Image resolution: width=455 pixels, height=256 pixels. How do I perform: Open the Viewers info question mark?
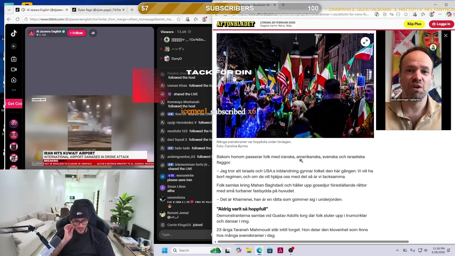coord(189,32)
